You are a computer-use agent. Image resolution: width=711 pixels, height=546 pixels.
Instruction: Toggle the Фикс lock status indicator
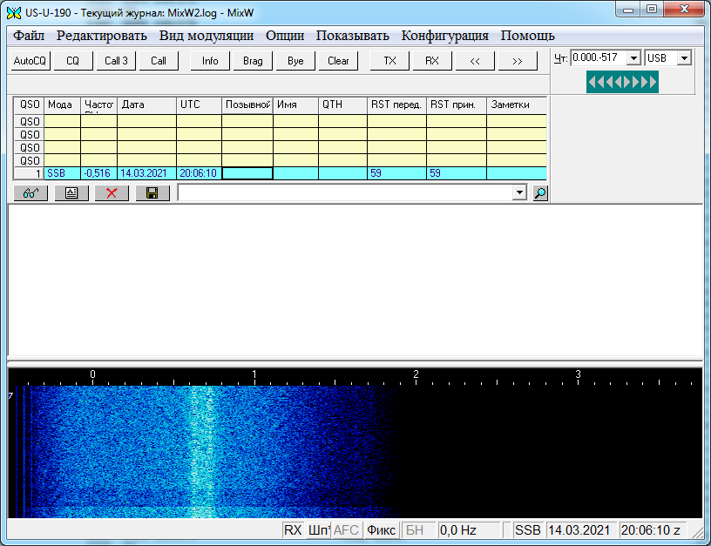381,529
